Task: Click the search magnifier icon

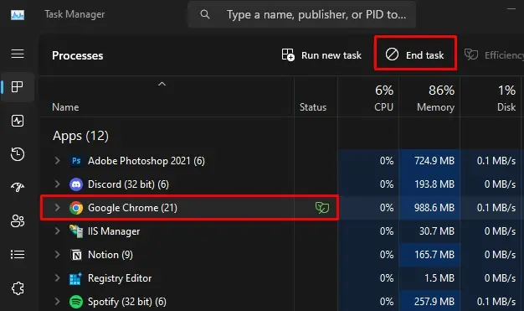Action: (x=205, y=14)
